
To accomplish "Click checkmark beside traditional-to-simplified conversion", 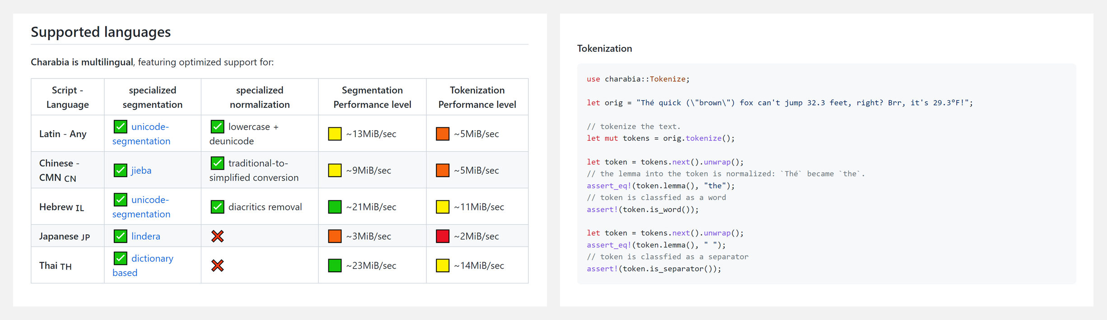I will coord(217,163).
